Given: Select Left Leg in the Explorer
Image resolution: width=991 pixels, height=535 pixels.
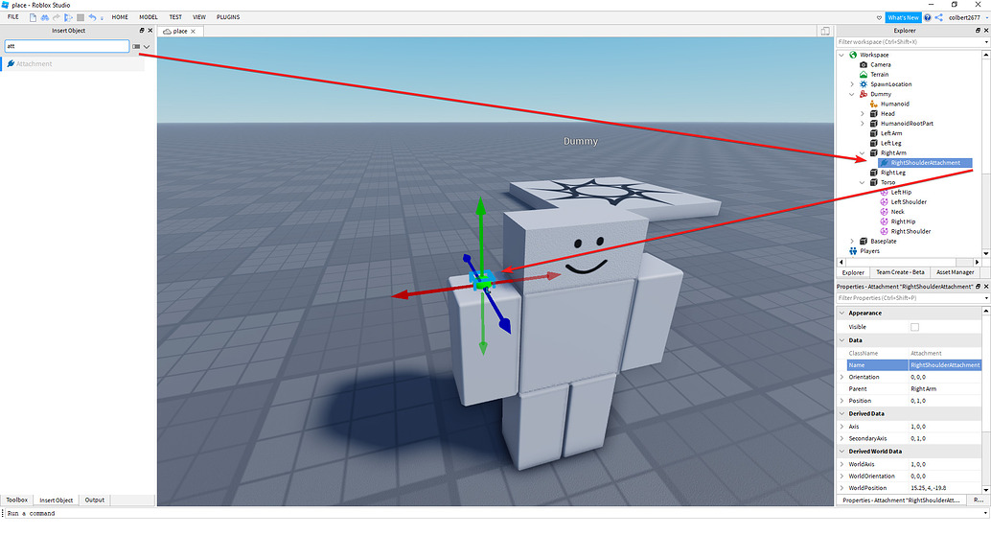Looking at the screenshot, I should click(x=891, y=143).
